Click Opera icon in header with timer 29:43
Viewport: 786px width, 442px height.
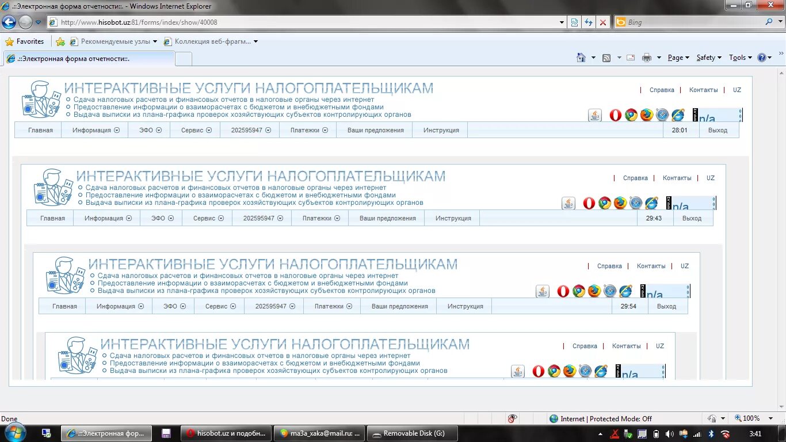(589, 203)
